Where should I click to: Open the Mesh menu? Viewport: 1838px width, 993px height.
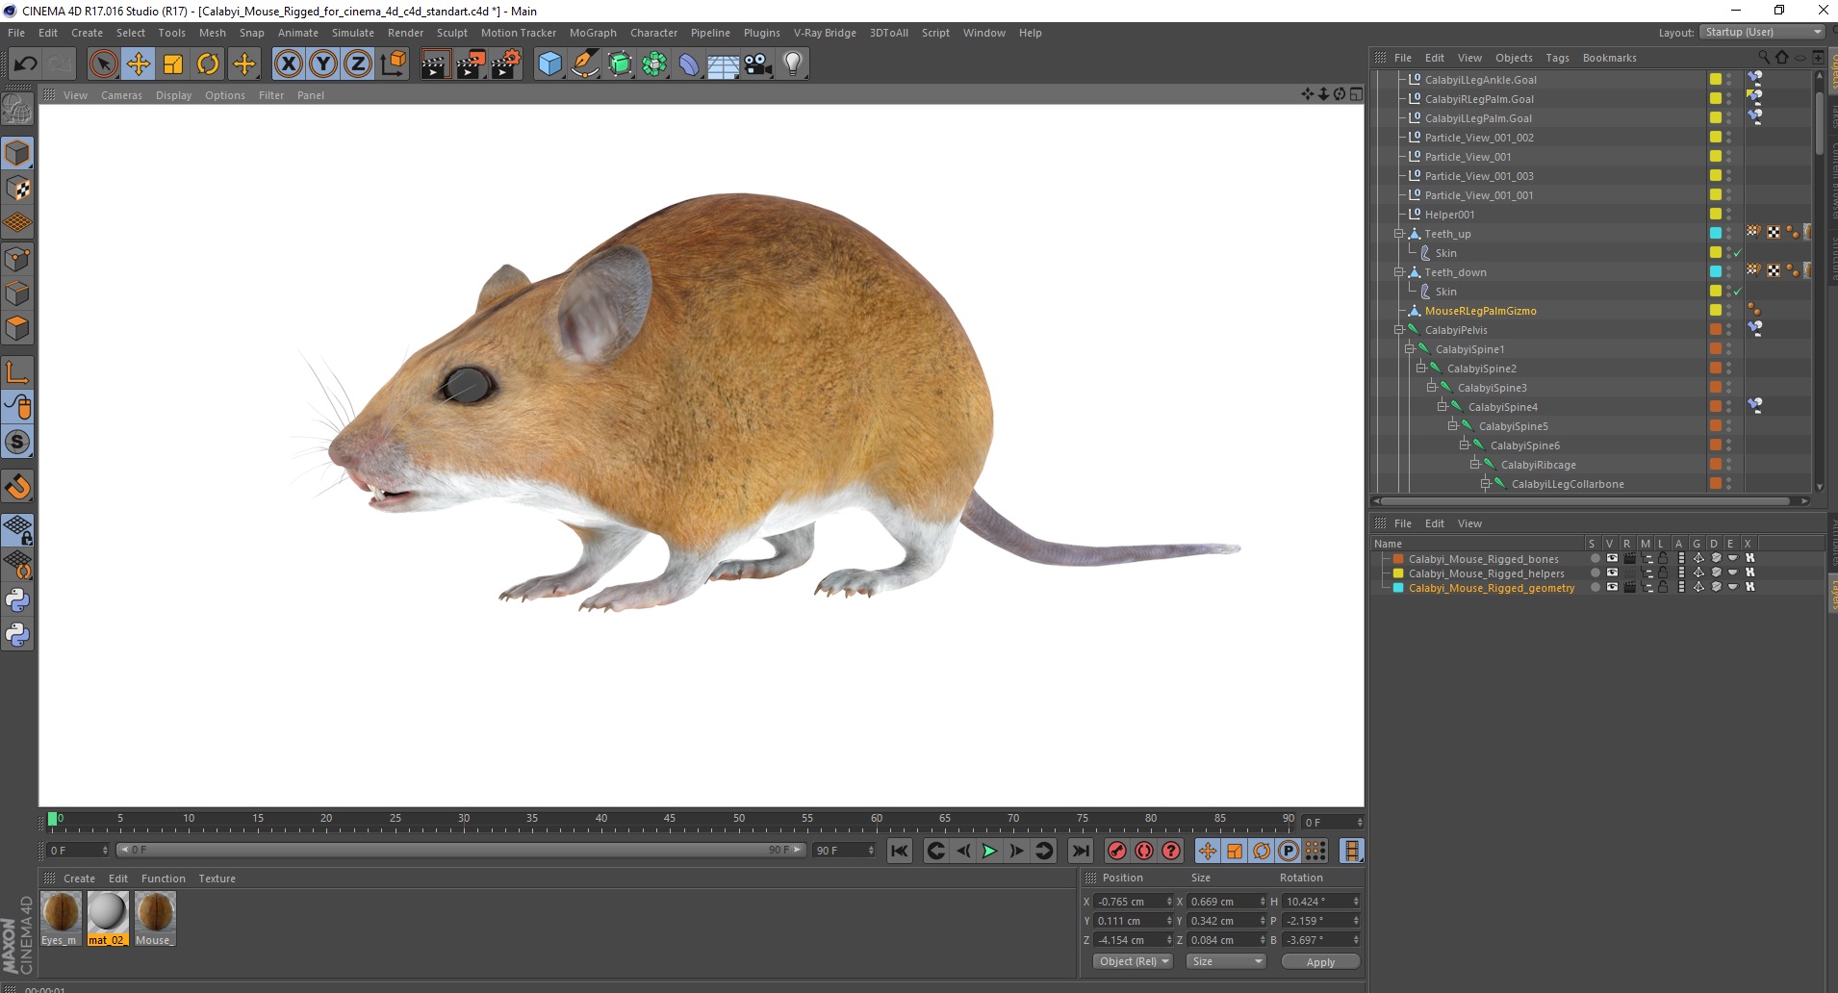(212, 33)
